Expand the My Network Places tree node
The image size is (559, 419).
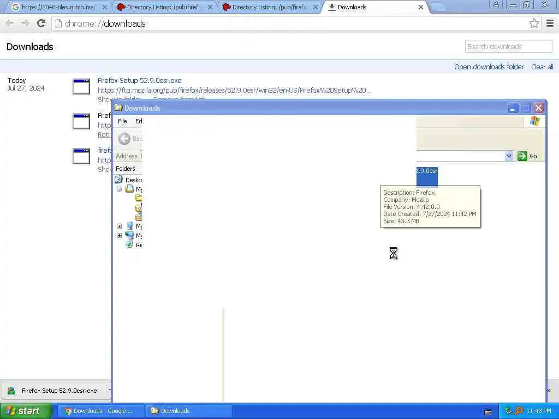click(x=120, y=236)
